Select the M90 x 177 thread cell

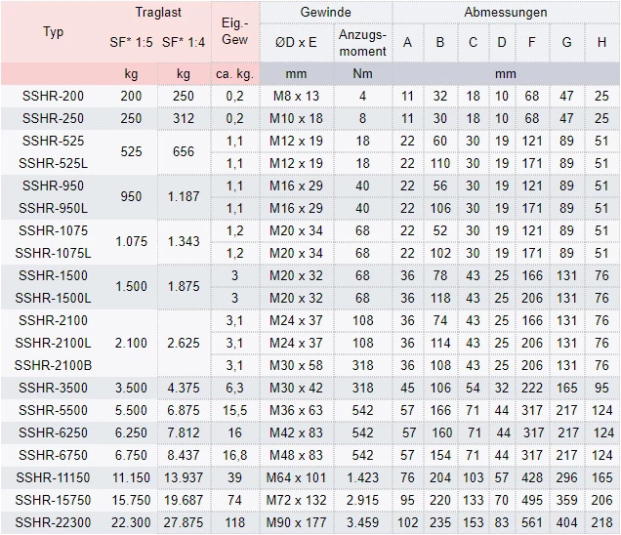click(296, 523)
